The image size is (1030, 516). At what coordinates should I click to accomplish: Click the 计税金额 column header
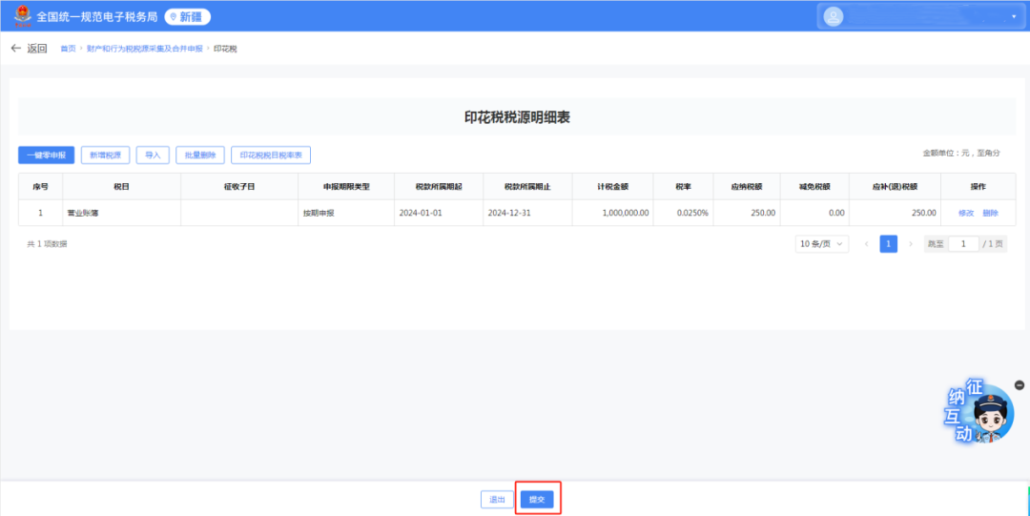tap(613, 187)
